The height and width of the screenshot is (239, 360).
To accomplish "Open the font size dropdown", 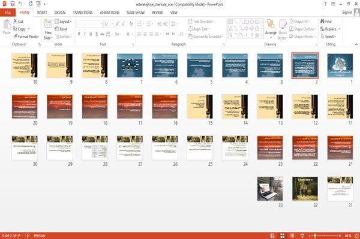I will tap(112, 24).
